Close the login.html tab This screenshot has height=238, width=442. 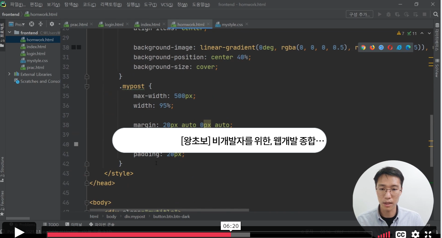(x=127, y=24)
